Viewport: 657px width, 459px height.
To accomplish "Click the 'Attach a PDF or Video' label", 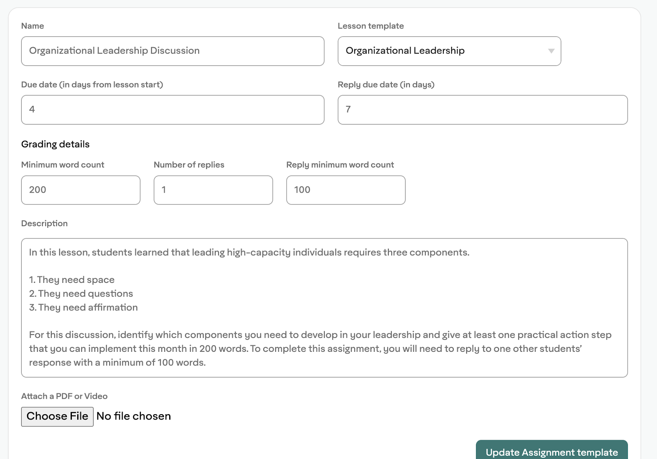I will point(64,396).
